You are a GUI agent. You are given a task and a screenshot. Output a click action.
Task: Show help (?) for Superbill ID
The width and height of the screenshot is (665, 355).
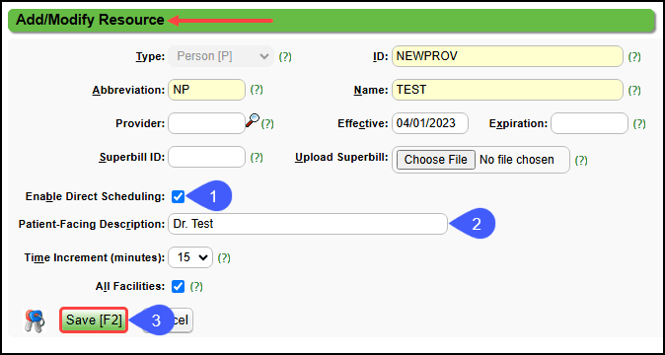click(x=257, y=158)
